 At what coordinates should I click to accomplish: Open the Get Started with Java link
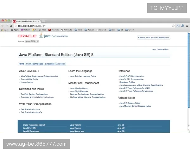pos(30,109)
